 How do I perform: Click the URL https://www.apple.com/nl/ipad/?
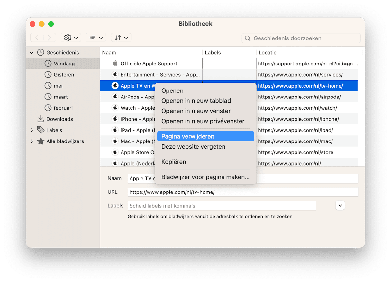coord(296,130)
